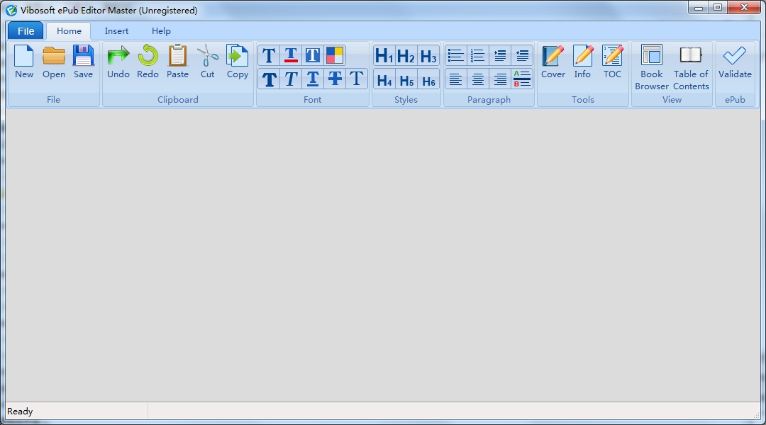Apply Heading 5 style
The width and height of the screenshot is (766, 425).
[406, 79]
